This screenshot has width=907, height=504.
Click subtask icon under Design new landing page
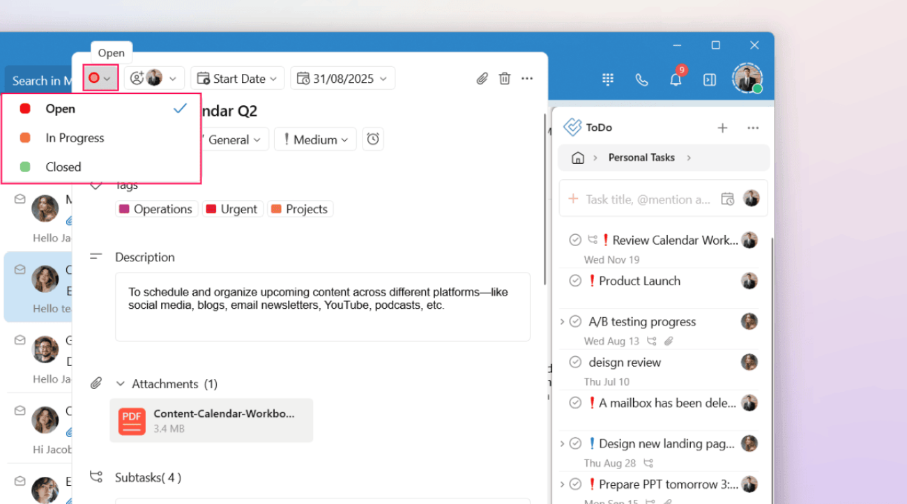[648, 463]
